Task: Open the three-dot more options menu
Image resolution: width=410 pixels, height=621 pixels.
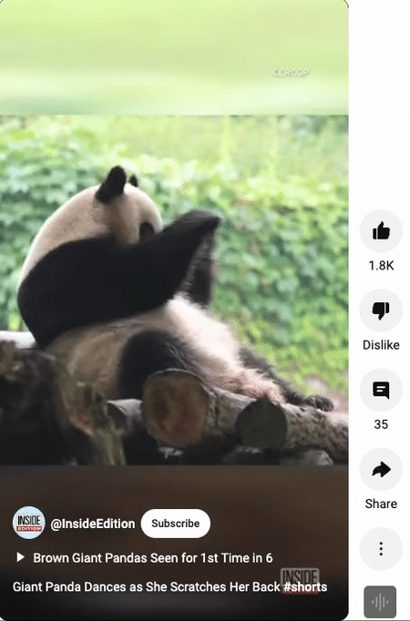Action: [381, 548]
